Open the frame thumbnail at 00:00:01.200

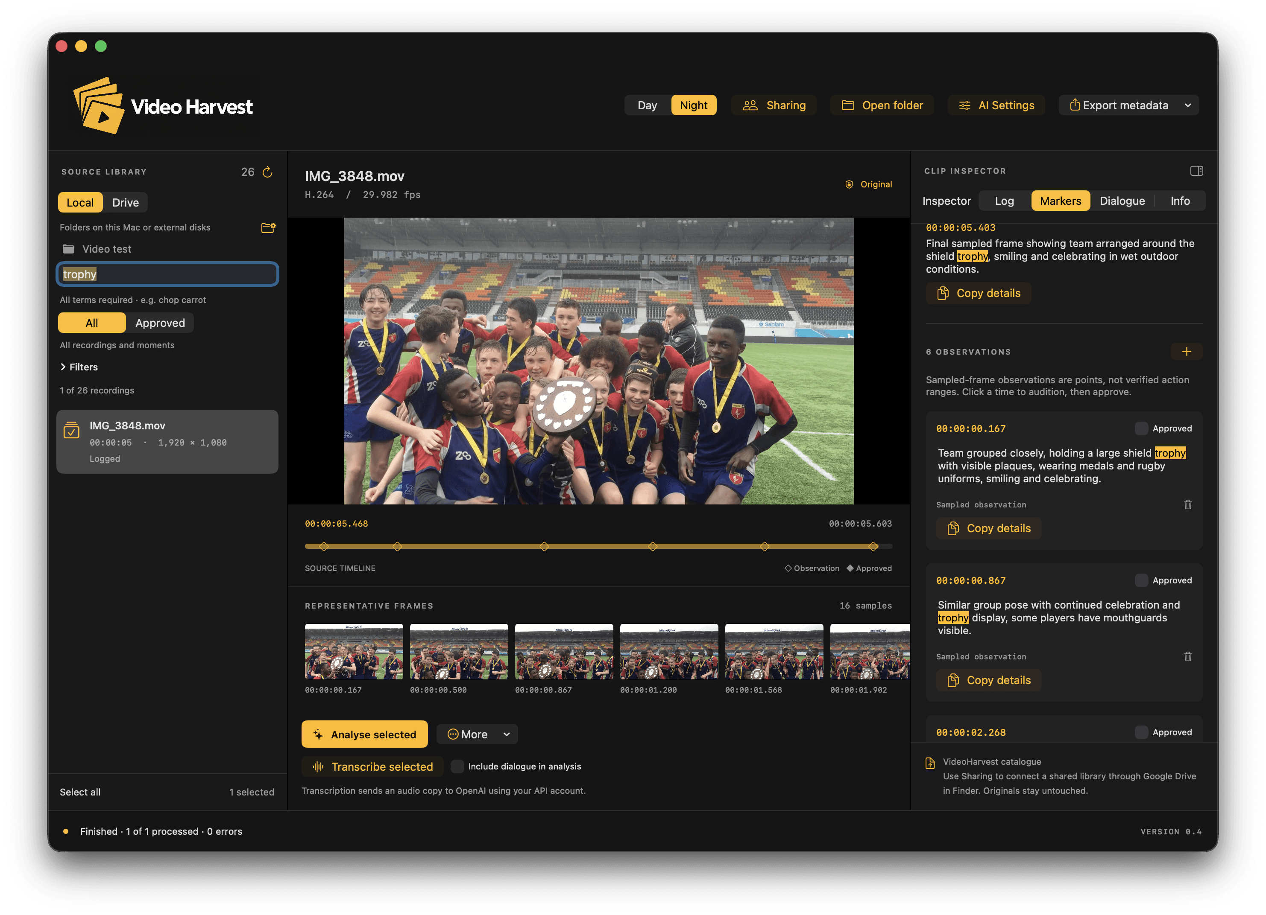point(669,651)
